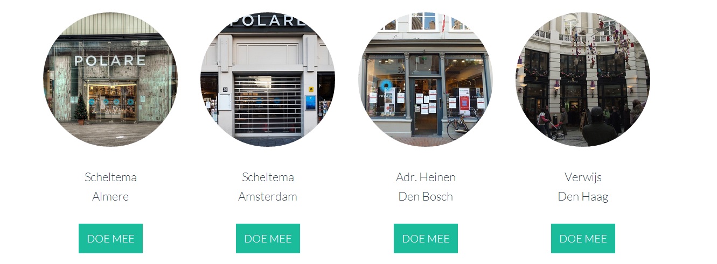The width and height of the screenshot is (717, 264).
Task: Open the Scheltema Amsterdam storefront photo
Action: [x=268, y=80]
